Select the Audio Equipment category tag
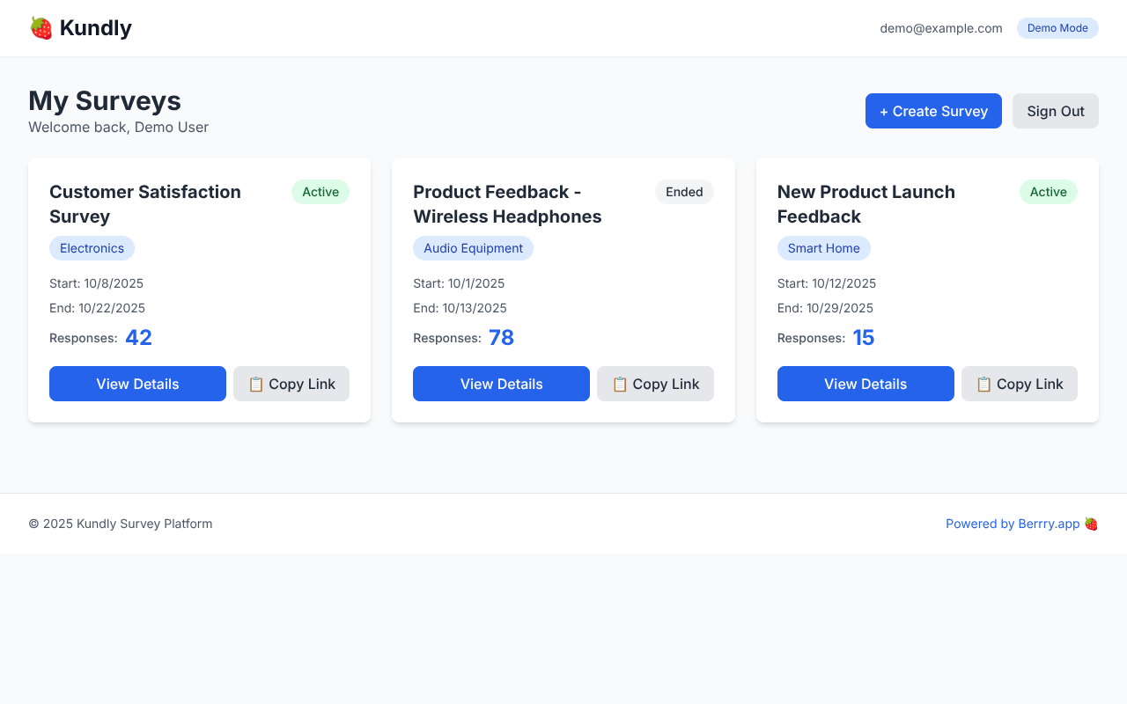Viewport: 1127px width, 704px height. pyautogui.click(x=473, y=248)
